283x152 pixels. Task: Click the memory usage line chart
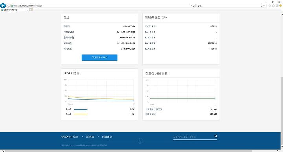pyautogui.click(x=182, y=91)
